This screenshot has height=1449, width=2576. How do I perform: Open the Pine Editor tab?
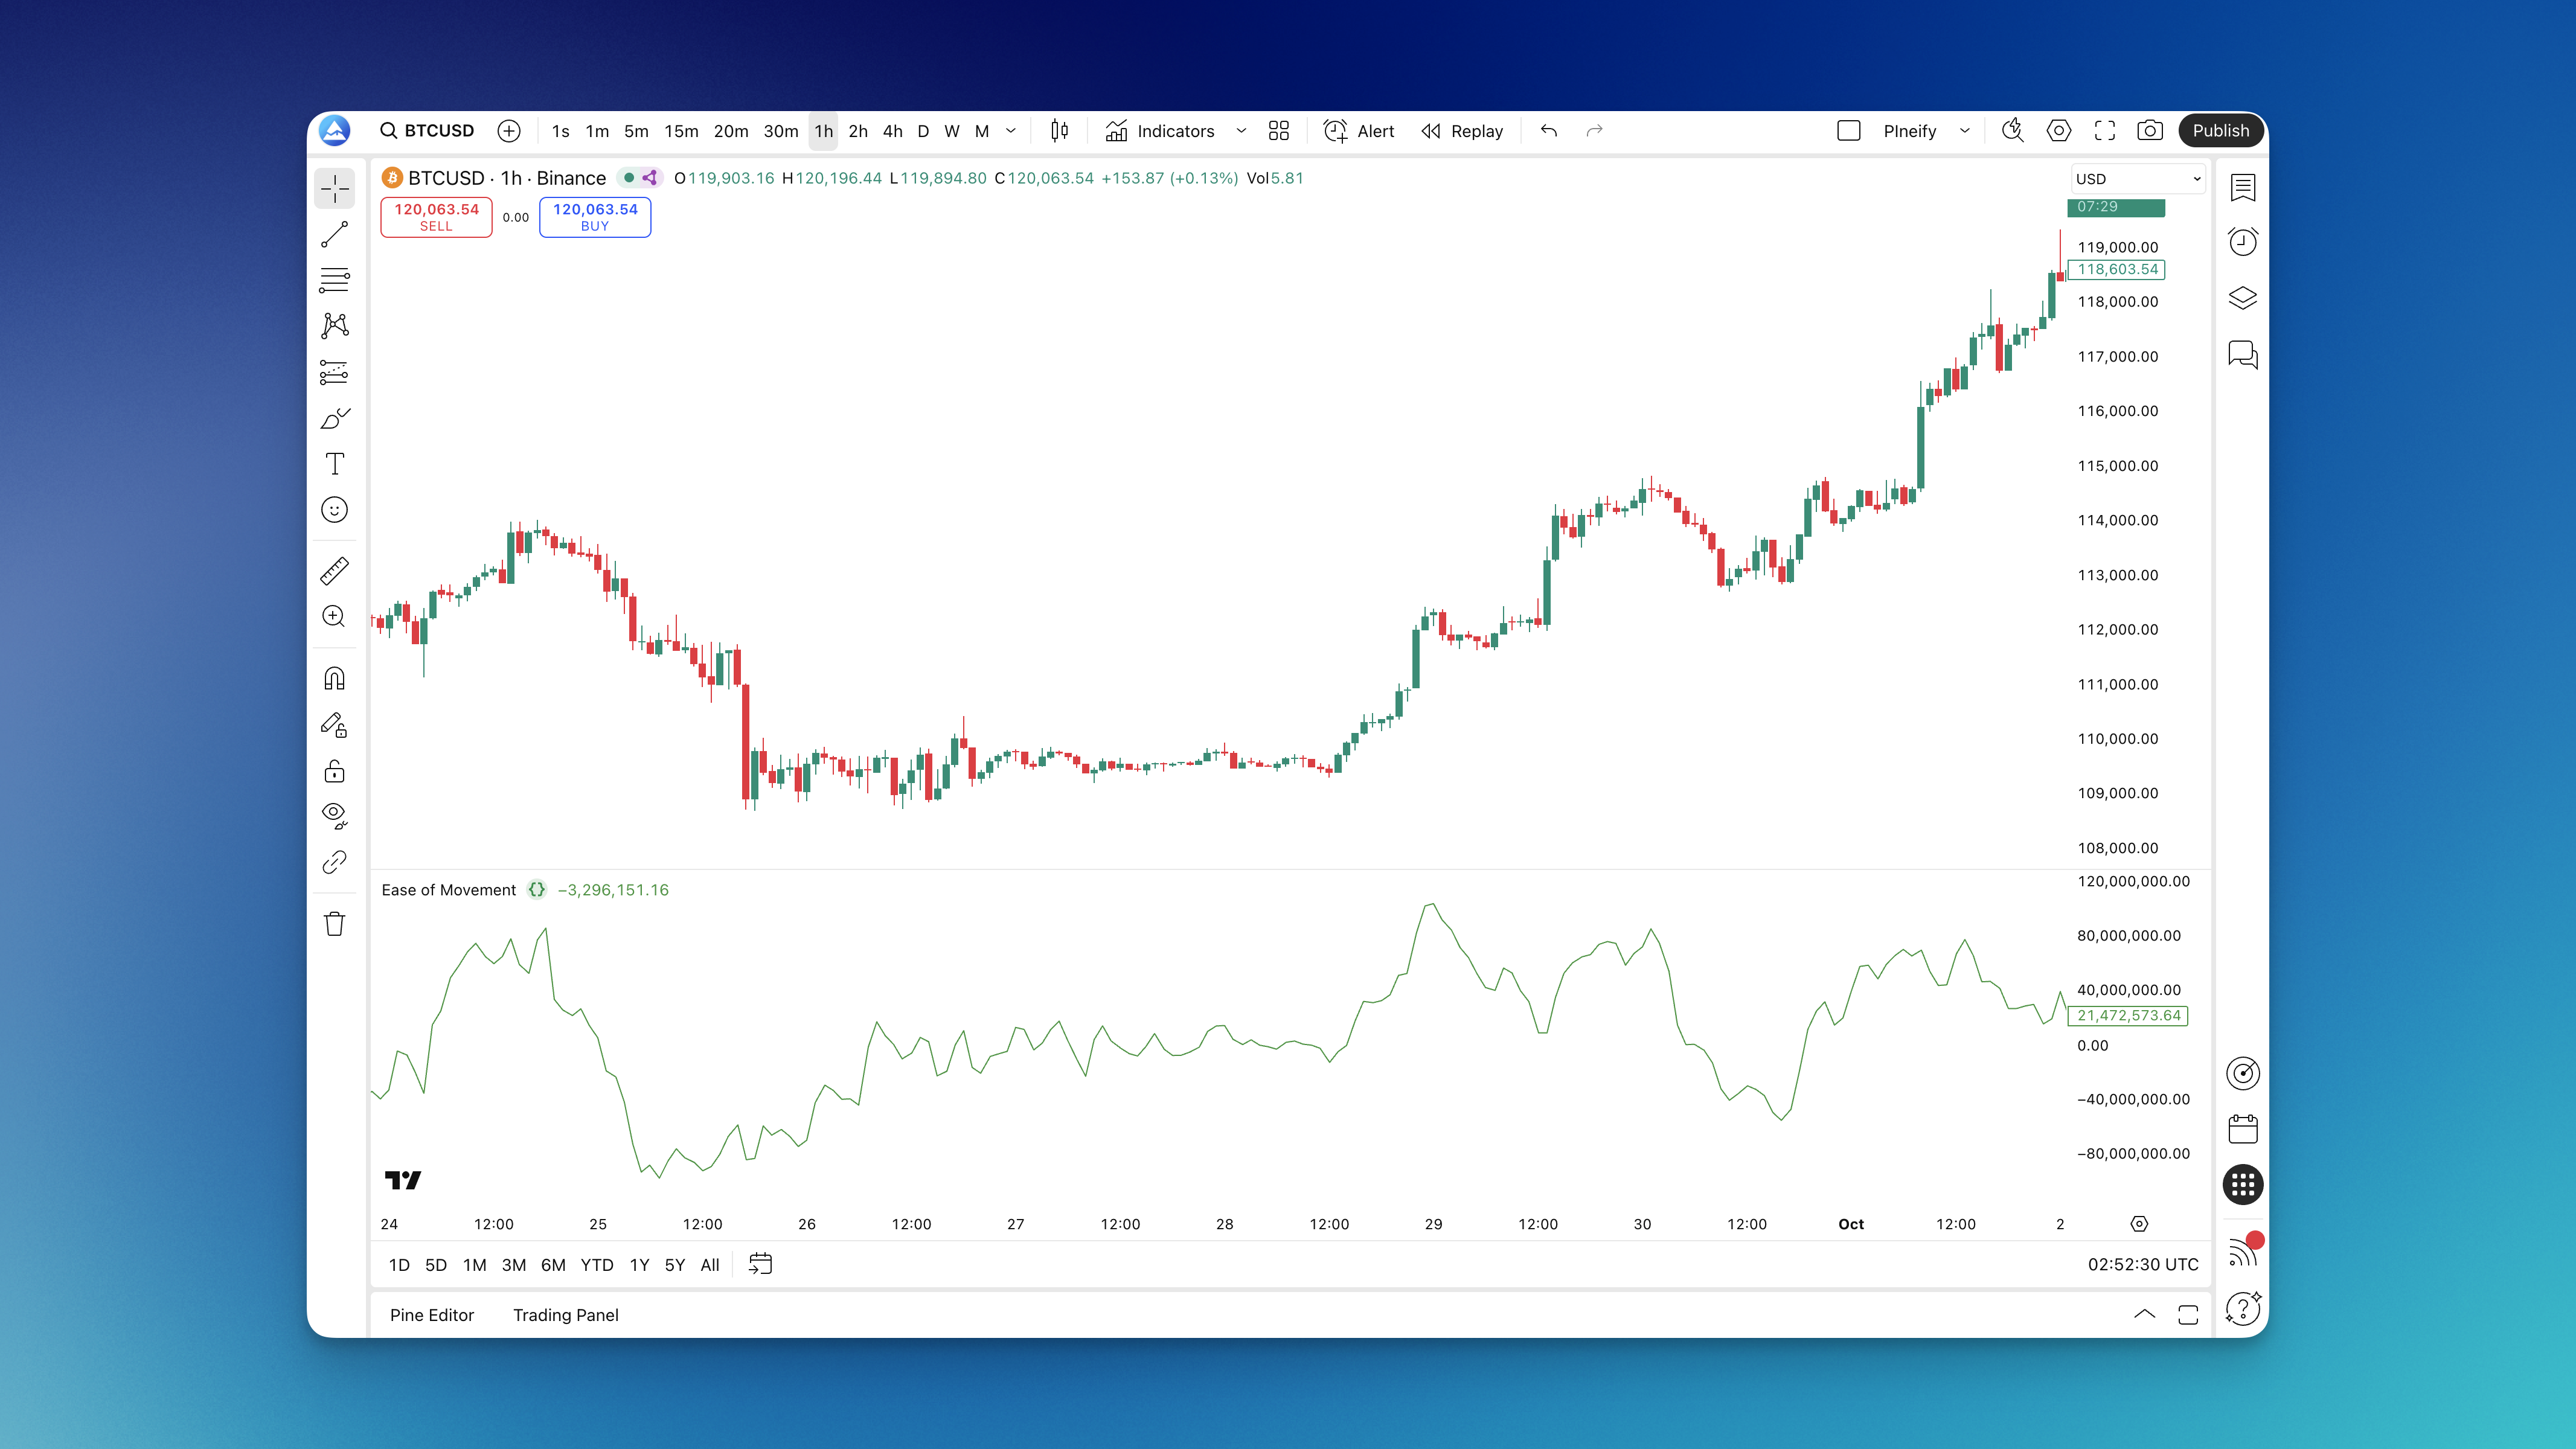431,1315
